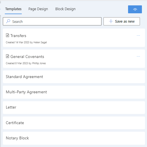Viewport: 147px width, 147px height.
Task: Click the Save as new button
Action: 122,21
